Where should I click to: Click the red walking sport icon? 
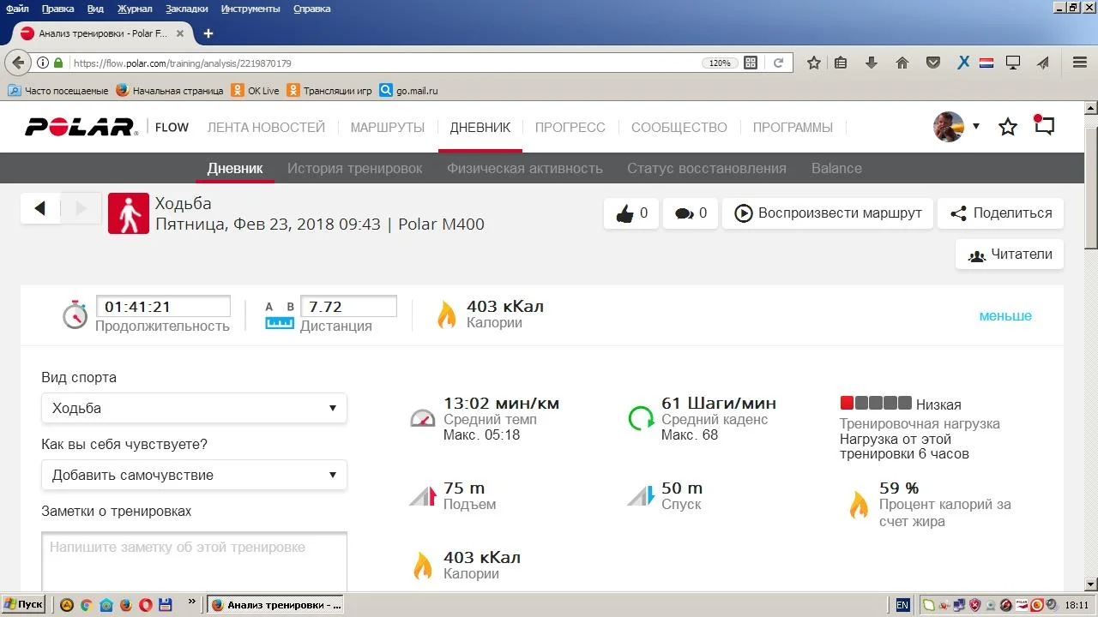129,213
